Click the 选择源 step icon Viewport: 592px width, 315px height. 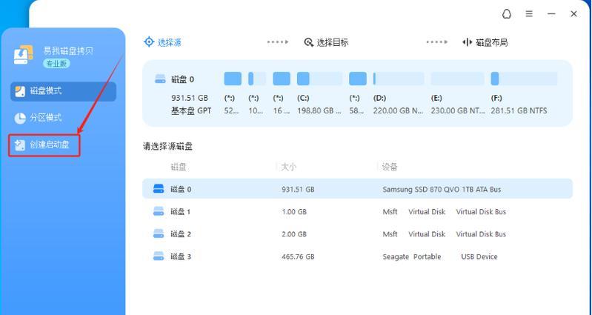coord(149,42)
